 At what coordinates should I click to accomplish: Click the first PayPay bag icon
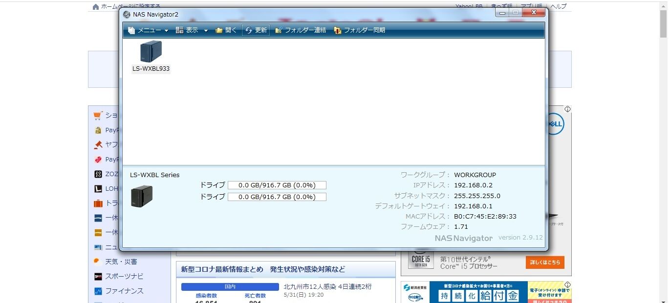click(x=97, y=130)
